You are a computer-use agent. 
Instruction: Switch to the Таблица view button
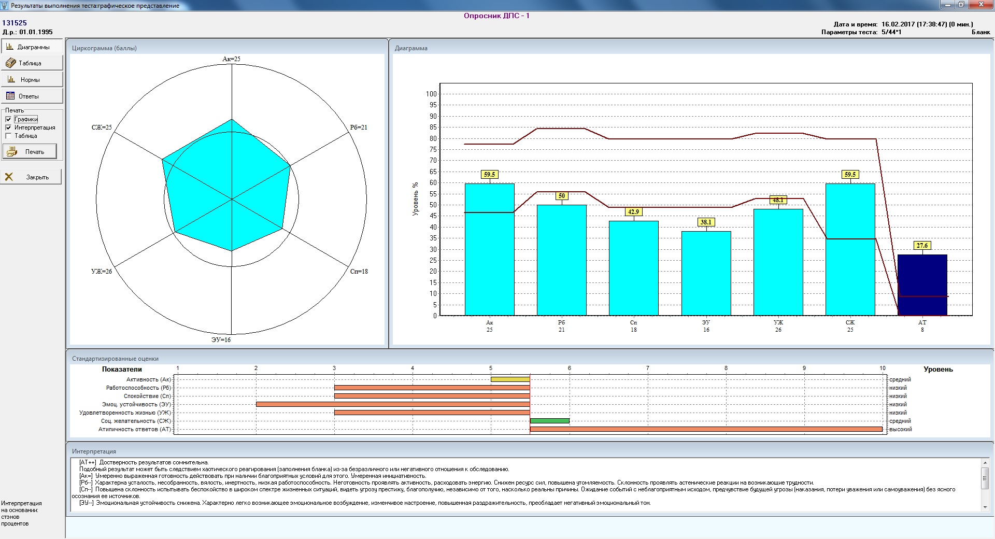tap(32, 63)
